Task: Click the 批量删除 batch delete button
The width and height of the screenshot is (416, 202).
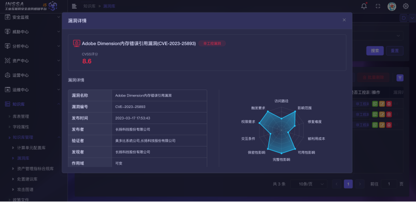Action: [373, 77]
